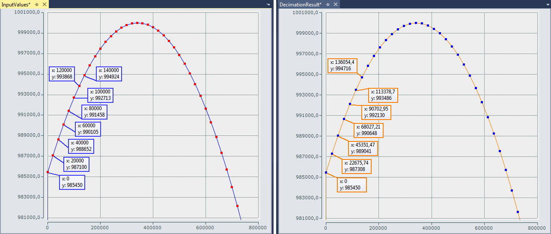Click the tooltip x: 113378,7 y: 993486

click(x=383, y=95)
